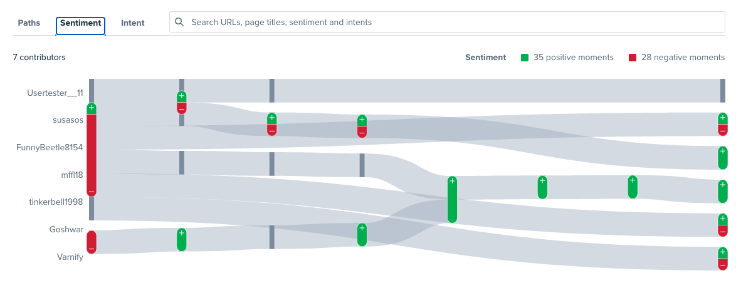736x283 pixels.
Task: Click minus icon on bottom-right end marker
Action: (723, 264)
